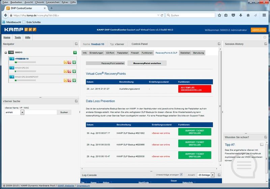Open Firefox downloads arrow icon
Viewport: 270px width, 189px height.
pos(241,15)
